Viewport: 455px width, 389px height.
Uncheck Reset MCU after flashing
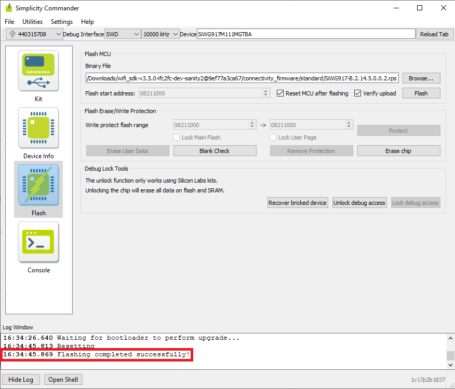280,93
